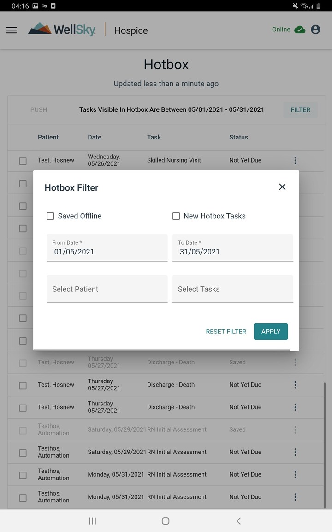Tap the Android back navigation icon
The image size is (332, 532).
[238, 521]
